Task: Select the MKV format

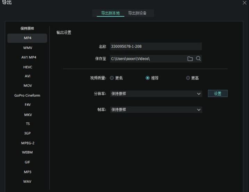Action: (28, 115)
